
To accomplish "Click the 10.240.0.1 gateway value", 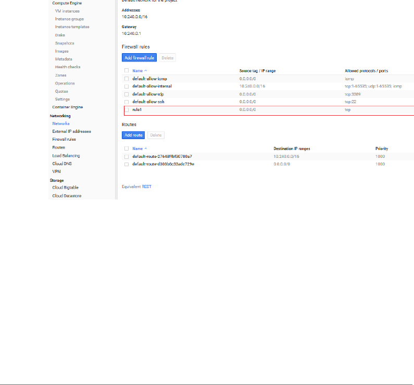I will 131,33.
